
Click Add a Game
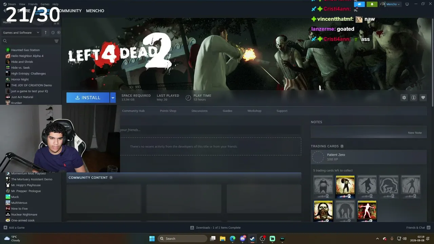coord(14,228)
